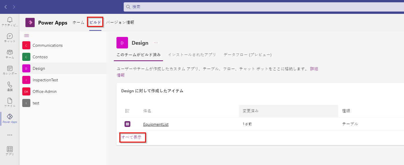The width and height of the screenshot is (404, 165).
Task: Open このチームがビルド済み tab
Action: (x=138, y=55)
